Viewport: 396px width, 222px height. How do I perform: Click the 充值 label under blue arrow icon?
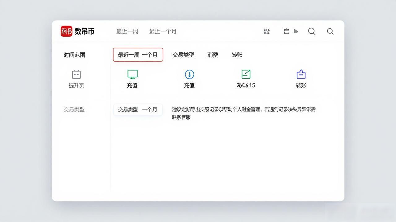click(x=189, y=85)
